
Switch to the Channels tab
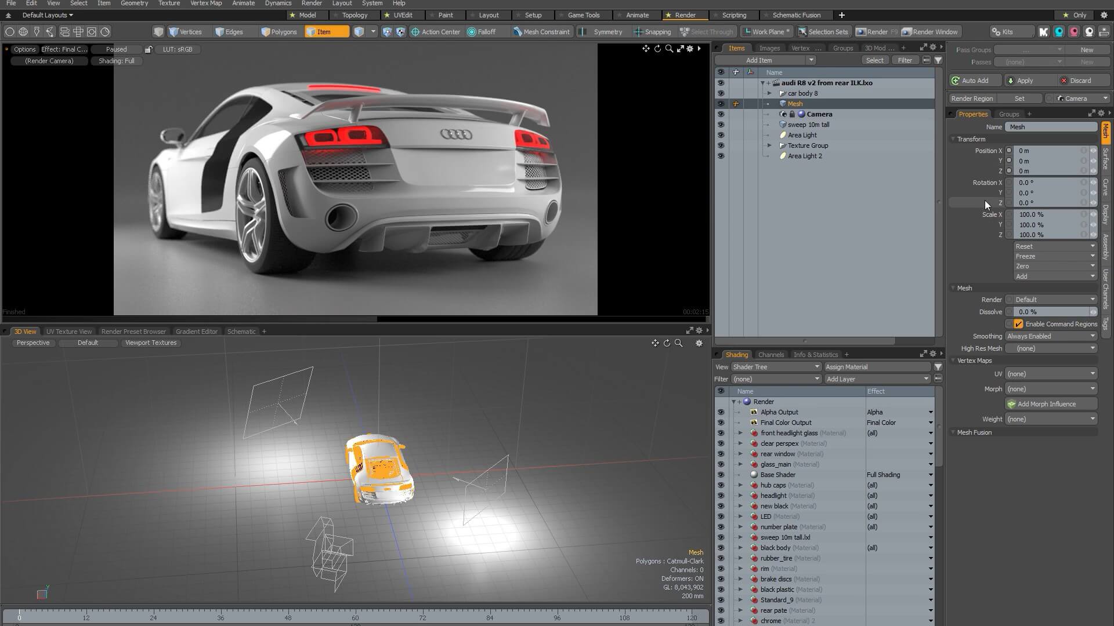click(x=771, y=355)
